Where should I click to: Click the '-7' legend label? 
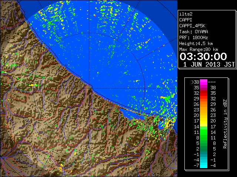click(196, 166)
